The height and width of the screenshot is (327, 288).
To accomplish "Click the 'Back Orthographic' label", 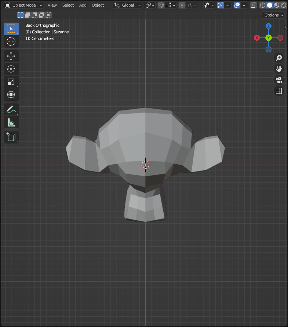I will coord(42,25).
